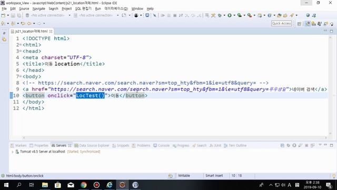This screenshot has height=190, width=337.
Task: Open the second 'No active connection' combo box
Action: tap(96, 15)
